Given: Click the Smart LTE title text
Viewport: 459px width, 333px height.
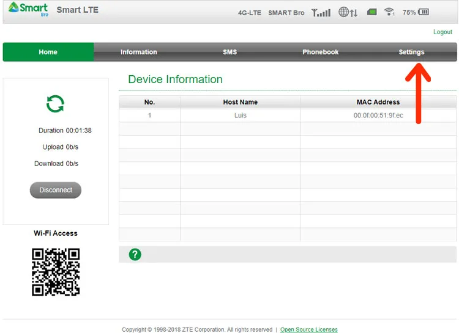Looking at the screenshot, I should [x=77, y=10].
